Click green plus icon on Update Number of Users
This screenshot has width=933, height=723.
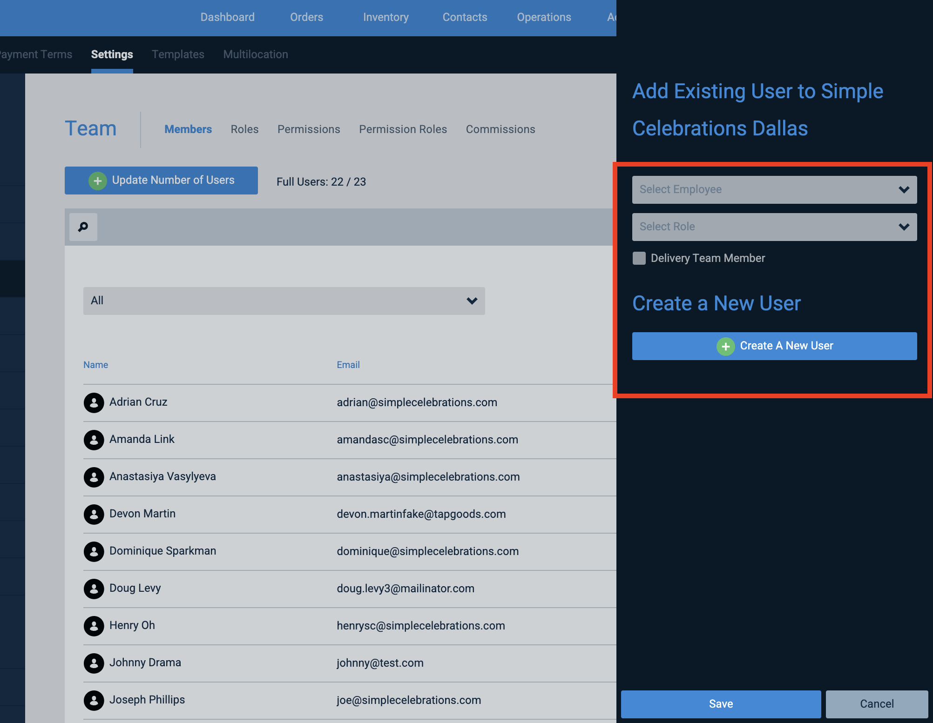[x=98, y=181]
